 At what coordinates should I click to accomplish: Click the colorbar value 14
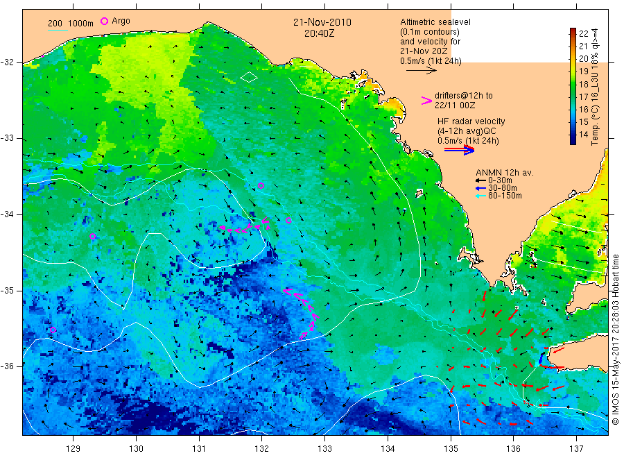pos(583,135)
